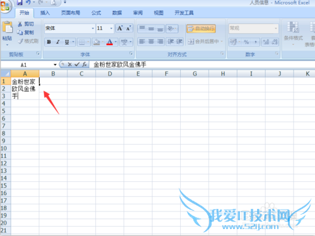The image size is (315, 236).
Task: Click the 粘贴 paste icon
Action: coord(8,27)
